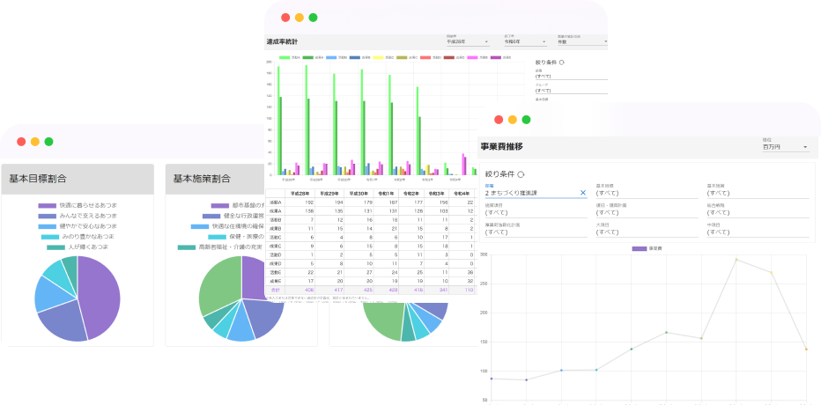Click the 基本目標割合 panel header
The image size is (821, 405).
(78, 179)
